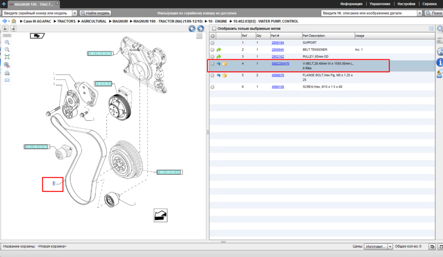443x257 pixels.
Task: Email the diagram with envelope icon
Action: 7,80
